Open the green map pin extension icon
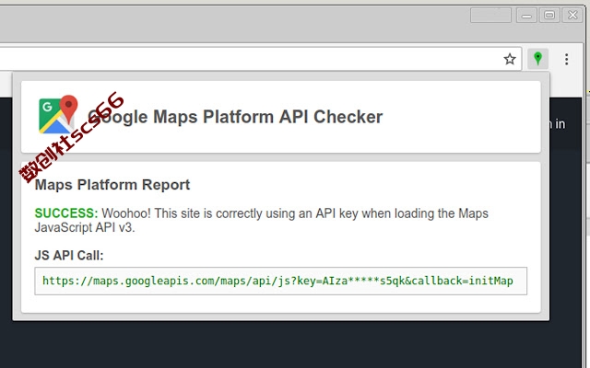This screenshot has height=368, width=590. click(537, 59)
